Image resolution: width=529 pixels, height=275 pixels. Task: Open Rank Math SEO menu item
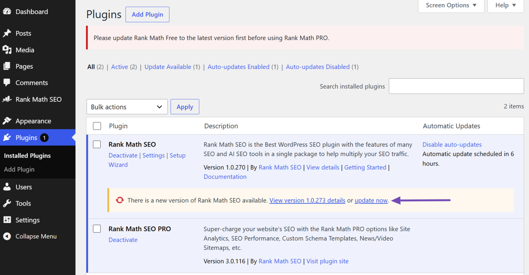tap(39, 99)
